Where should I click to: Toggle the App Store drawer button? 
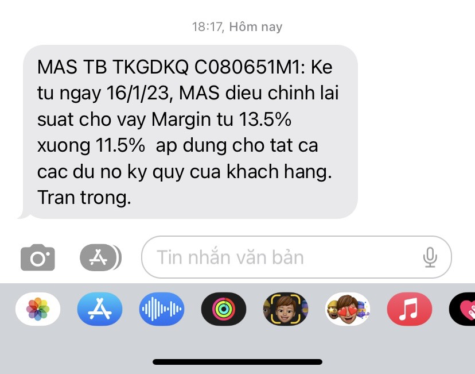(x=100, y=257)
